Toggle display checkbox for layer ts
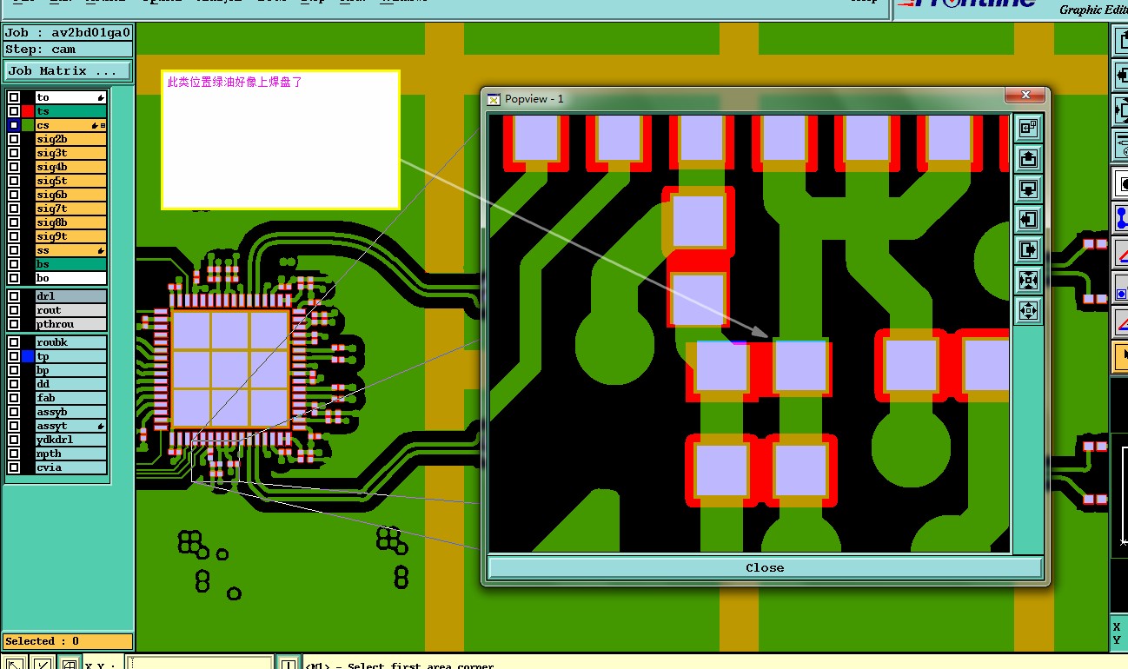This screenshot has width=1128, height=669. [14, 111]
